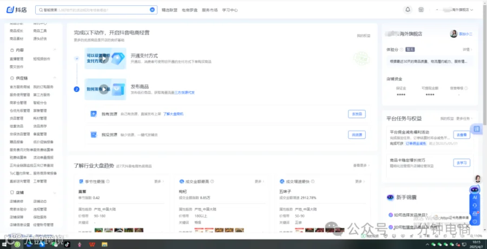
Task: Open the floating translate icon
Action: [477, 129]
